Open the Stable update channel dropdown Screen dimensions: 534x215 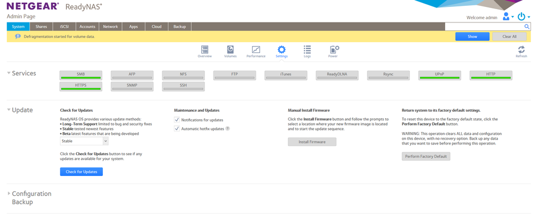pyautogui.click(x=84, y=141)
